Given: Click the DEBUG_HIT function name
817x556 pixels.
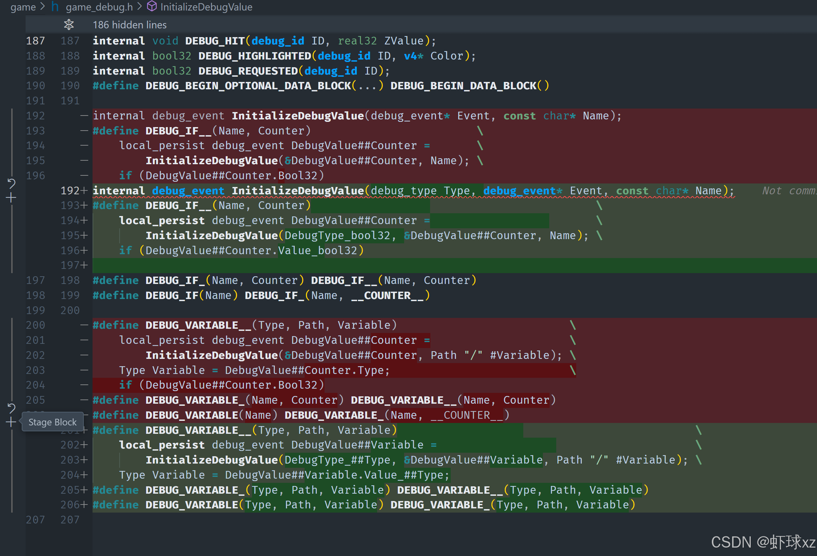Looking at the screenshot, I should pyautogui.click(x=215, y=41).
